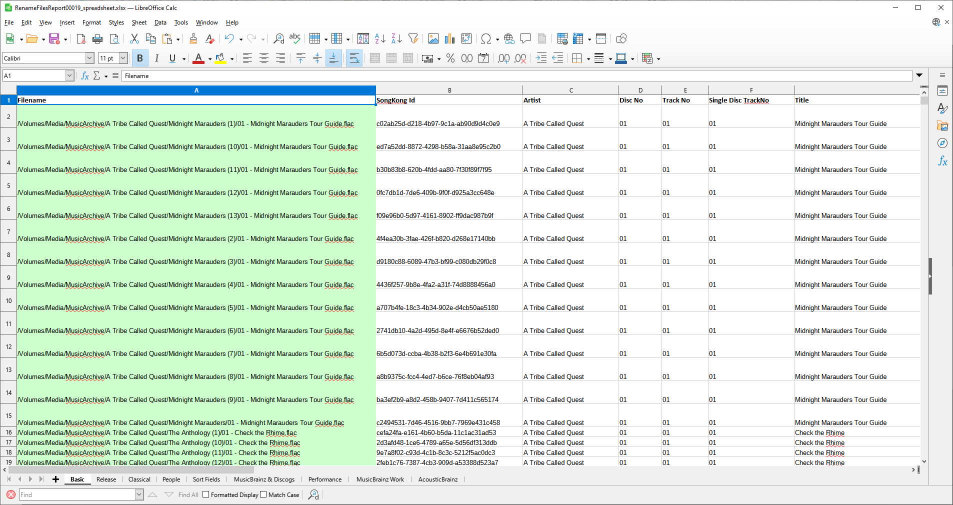Insert comment icon
The height and width of the screenshot is (505, 953).
coord(525,39)
